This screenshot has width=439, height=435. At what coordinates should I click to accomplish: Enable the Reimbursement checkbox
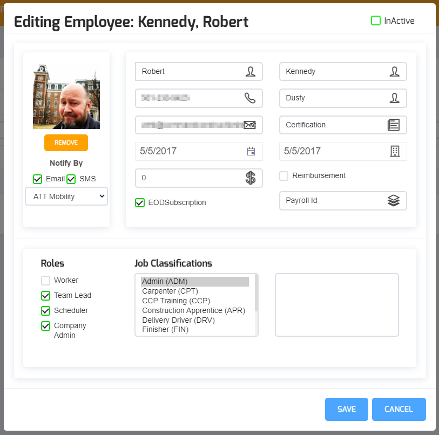point(284,176)
